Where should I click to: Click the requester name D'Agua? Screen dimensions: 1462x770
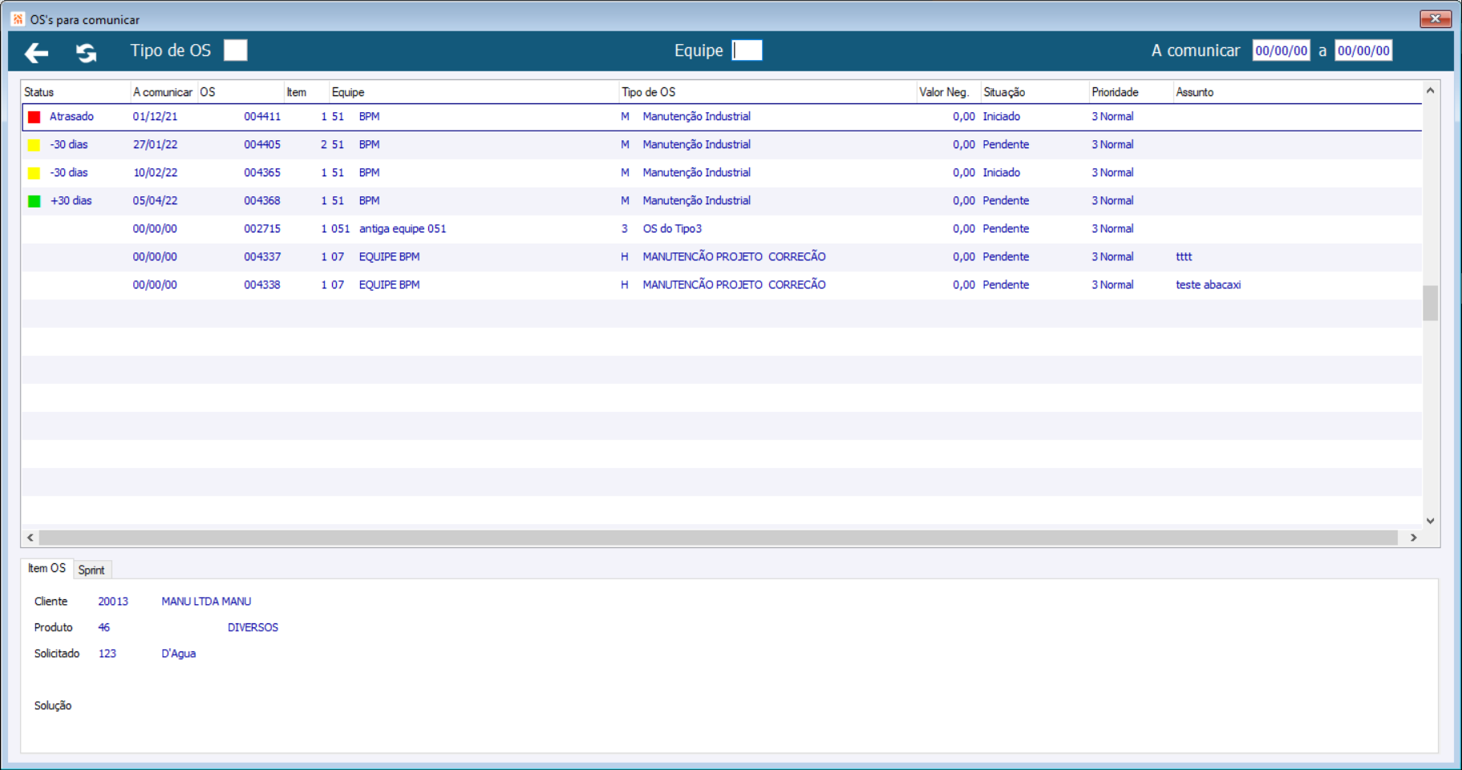(x=179, y=654)
